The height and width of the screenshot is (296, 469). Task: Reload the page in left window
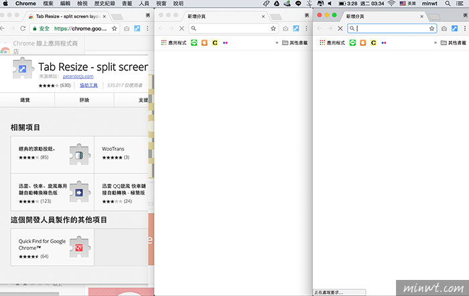click(x=23, y=28)
